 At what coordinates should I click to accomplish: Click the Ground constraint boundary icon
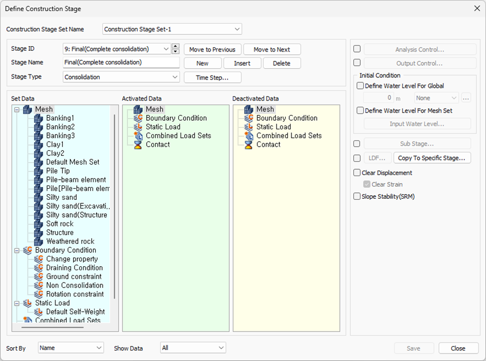(39, 276)
